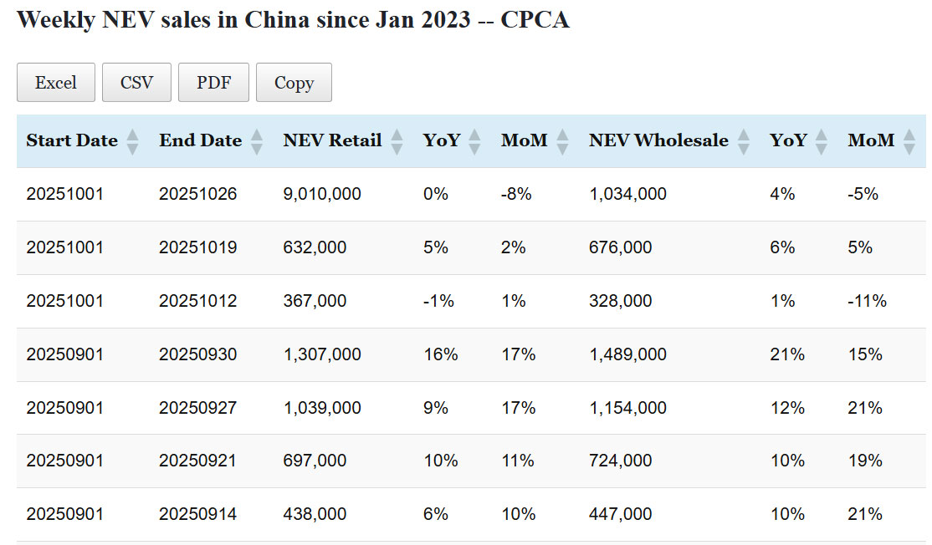932x545 pixels.
Task: Click the End Date sort arrows icon
Action: [257, 141]
